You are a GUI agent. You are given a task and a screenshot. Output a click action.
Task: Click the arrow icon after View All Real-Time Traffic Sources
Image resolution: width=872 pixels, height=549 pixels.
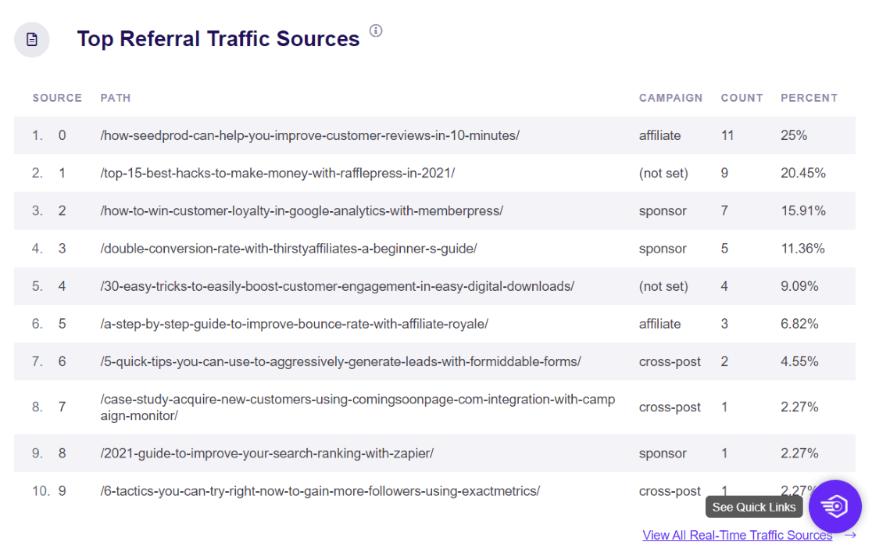(x=850, y=535)
